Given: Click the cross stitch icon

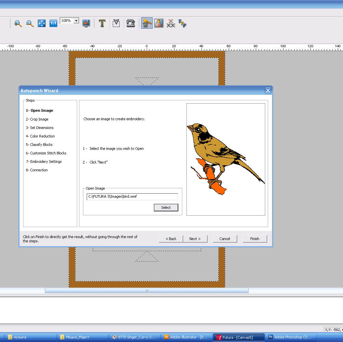Looking at the screenshot, I should pyautogui.click(x=171, y=23).
